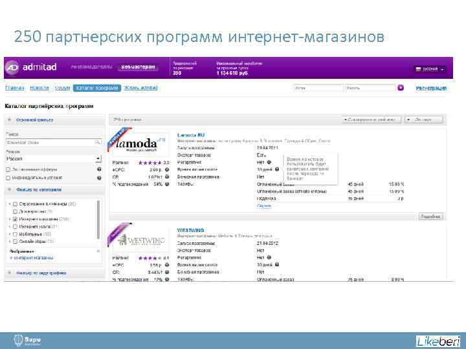Click the Russian flag language icon

419,69
